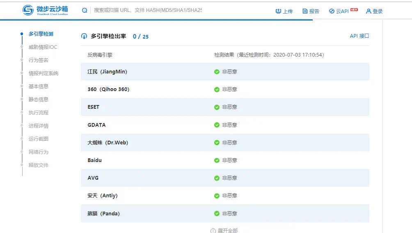Open the 威胁情报IOC sidebar section
Viewport: 412px width, 233px height.
pos(43,47)
